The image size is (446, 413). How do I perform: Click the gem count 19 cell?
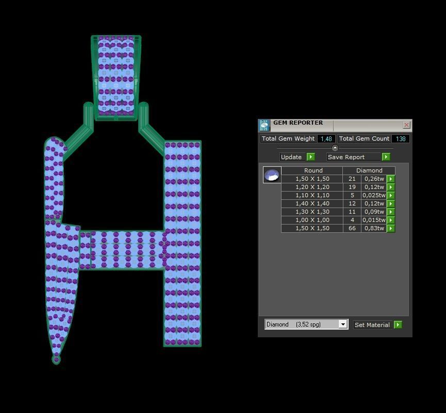[352, 187]
